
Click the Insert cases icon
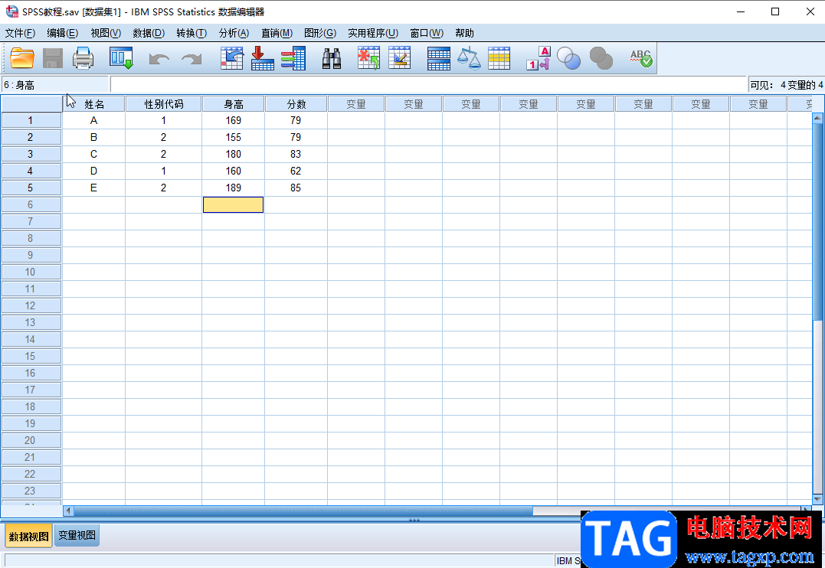pyautogui.click(x=368, y=58)
